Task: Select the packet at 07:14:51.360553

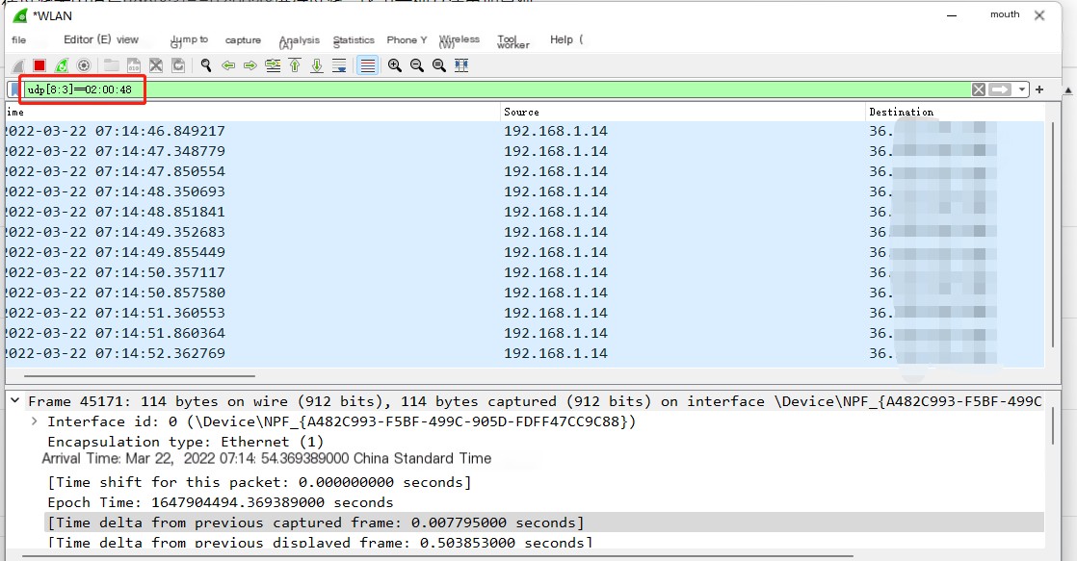Action: [x=525, y=314]
